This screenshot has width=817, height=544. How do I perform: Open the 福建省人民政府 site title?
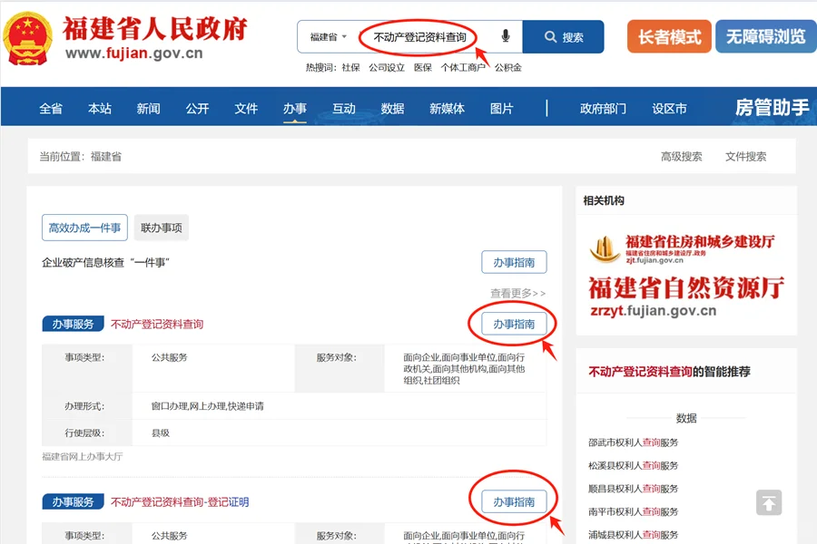tap(154, 29)
